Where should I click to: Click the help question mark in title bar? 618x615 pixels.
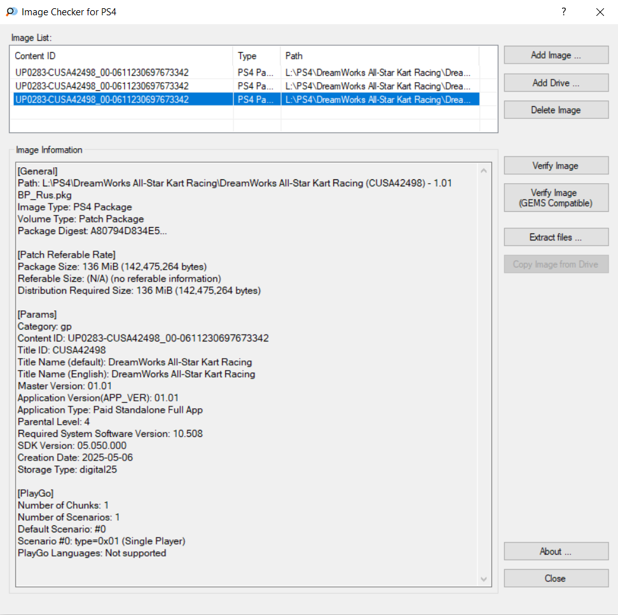click(563, 12)
